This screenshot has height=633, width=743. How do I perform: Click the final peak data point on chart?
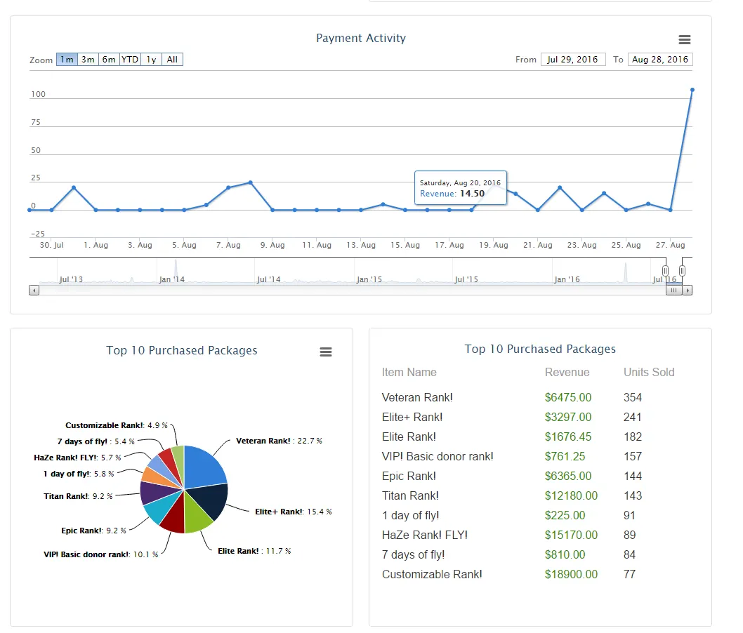click(x=692, y=90)
